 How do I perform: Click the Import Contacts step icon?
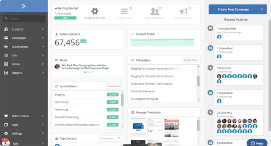click(154, 11)
